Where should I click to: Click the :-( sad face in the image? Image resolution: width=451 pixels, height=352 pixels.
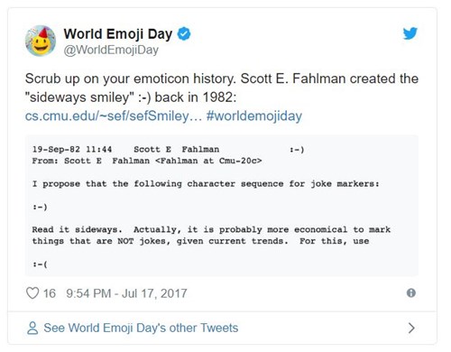coord(40,264)
